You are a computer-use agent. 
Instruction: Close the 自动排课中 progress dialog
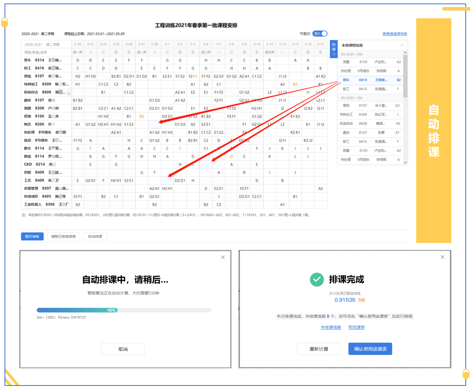(223, 257)
